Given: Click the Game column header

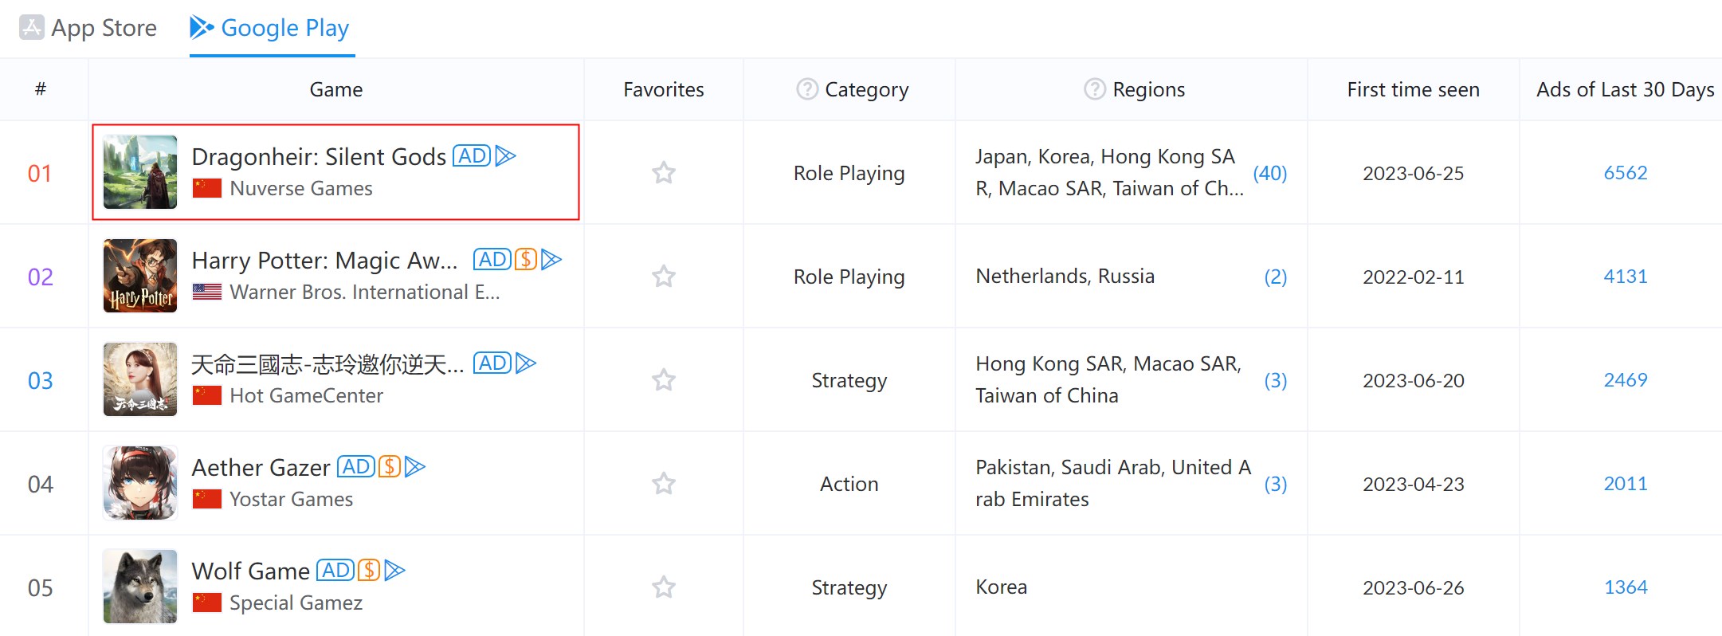Looking at the screenshot, I should 336,89.
